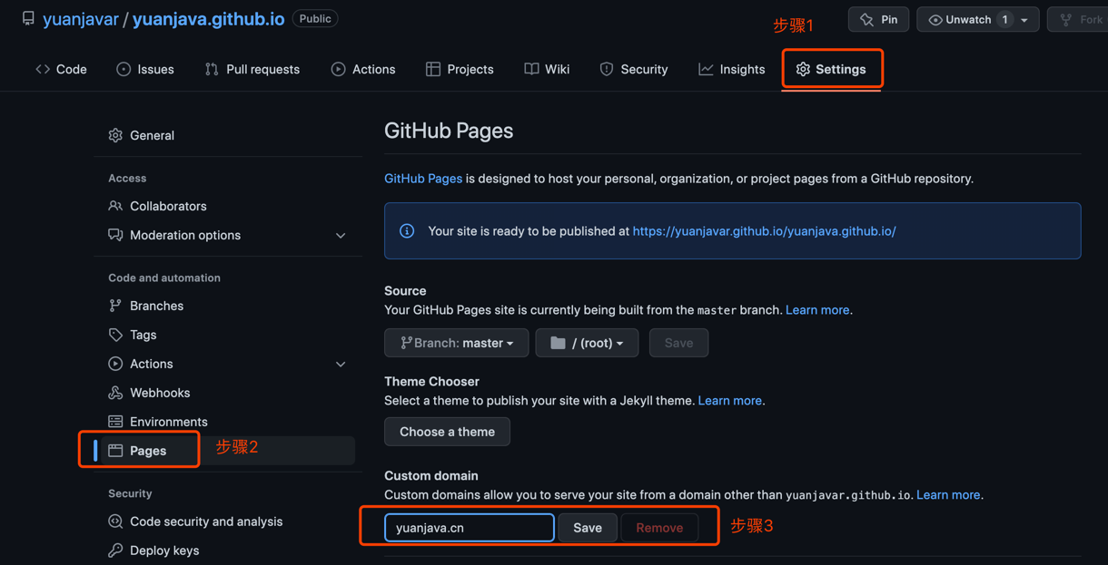The width and height of the screenshot is (1108, 565).
Task: Open the Wiki tab
Action: point(547,69)
